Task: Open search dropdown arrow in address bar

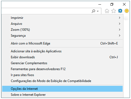Action: [98, 11]
